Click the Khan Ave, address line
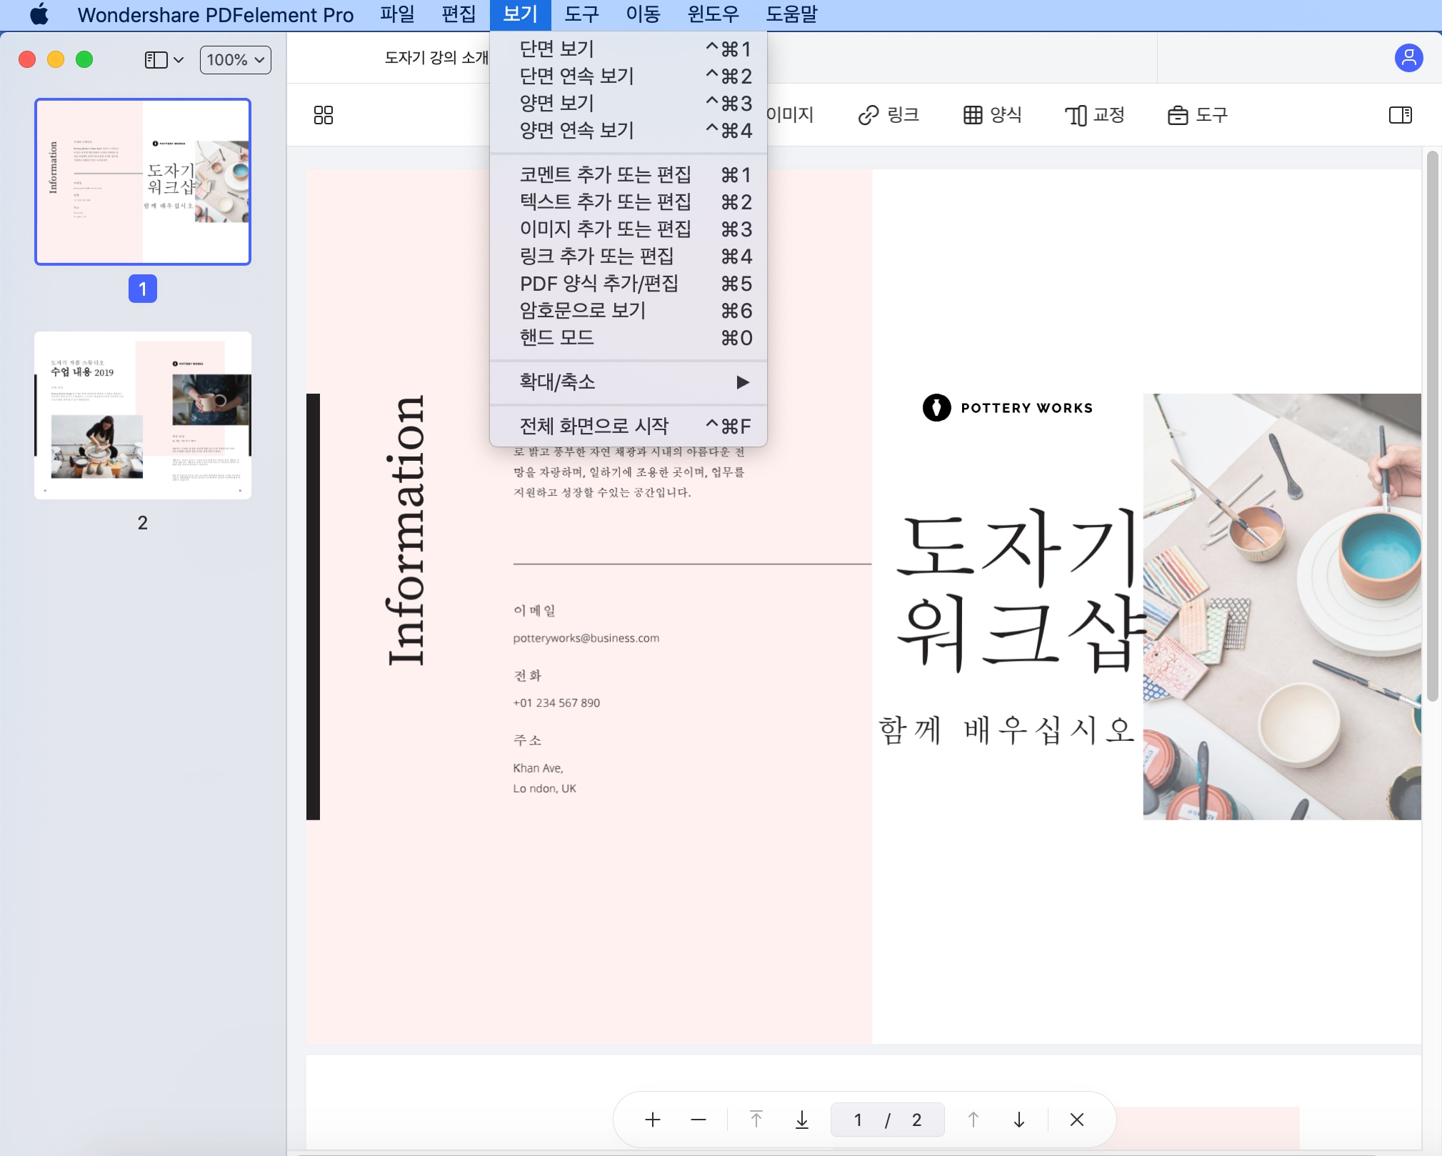This screenshot has height=1156, width=1442. 538,768
